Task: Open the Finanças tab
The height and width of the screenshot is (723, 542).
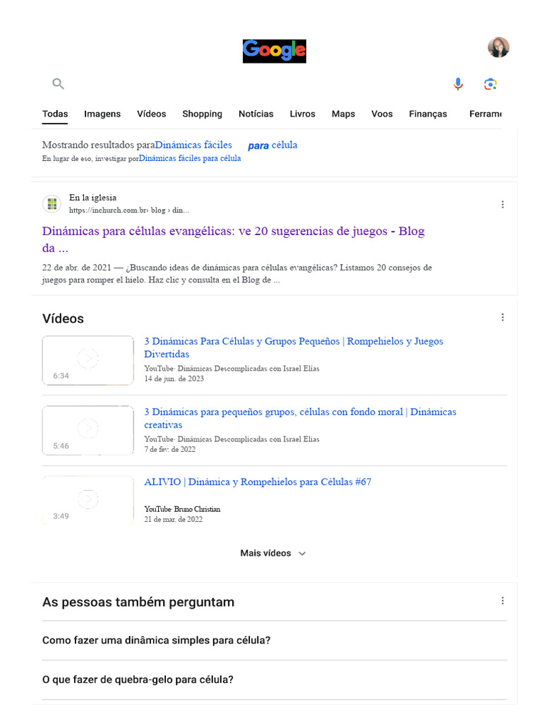Action: (x=428, y=114)
